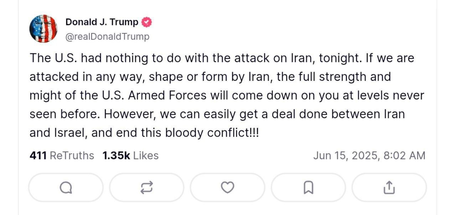456x215 pixels.
Task: Open the share upload icon
Action: 389,188
